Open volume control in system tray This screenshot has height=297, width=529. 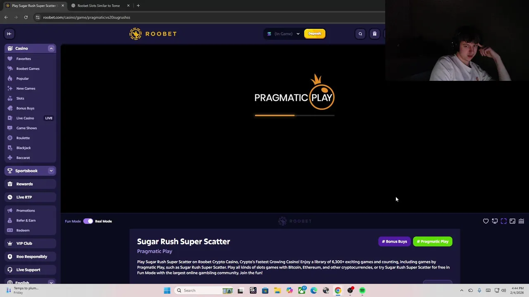(x=503, y=290)
